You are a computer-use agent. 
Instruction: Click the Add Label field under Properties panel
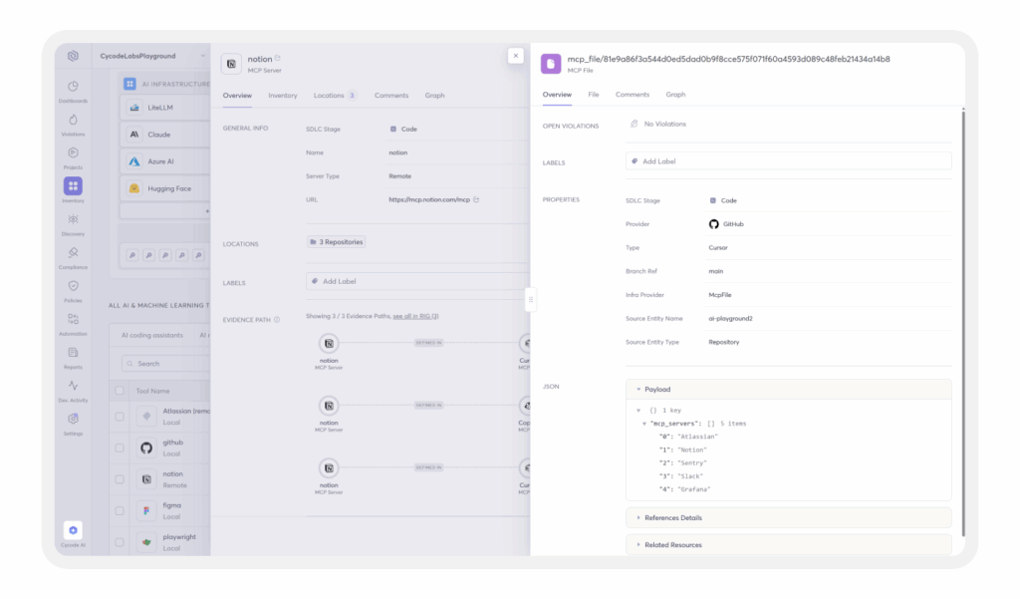point(787,160)
